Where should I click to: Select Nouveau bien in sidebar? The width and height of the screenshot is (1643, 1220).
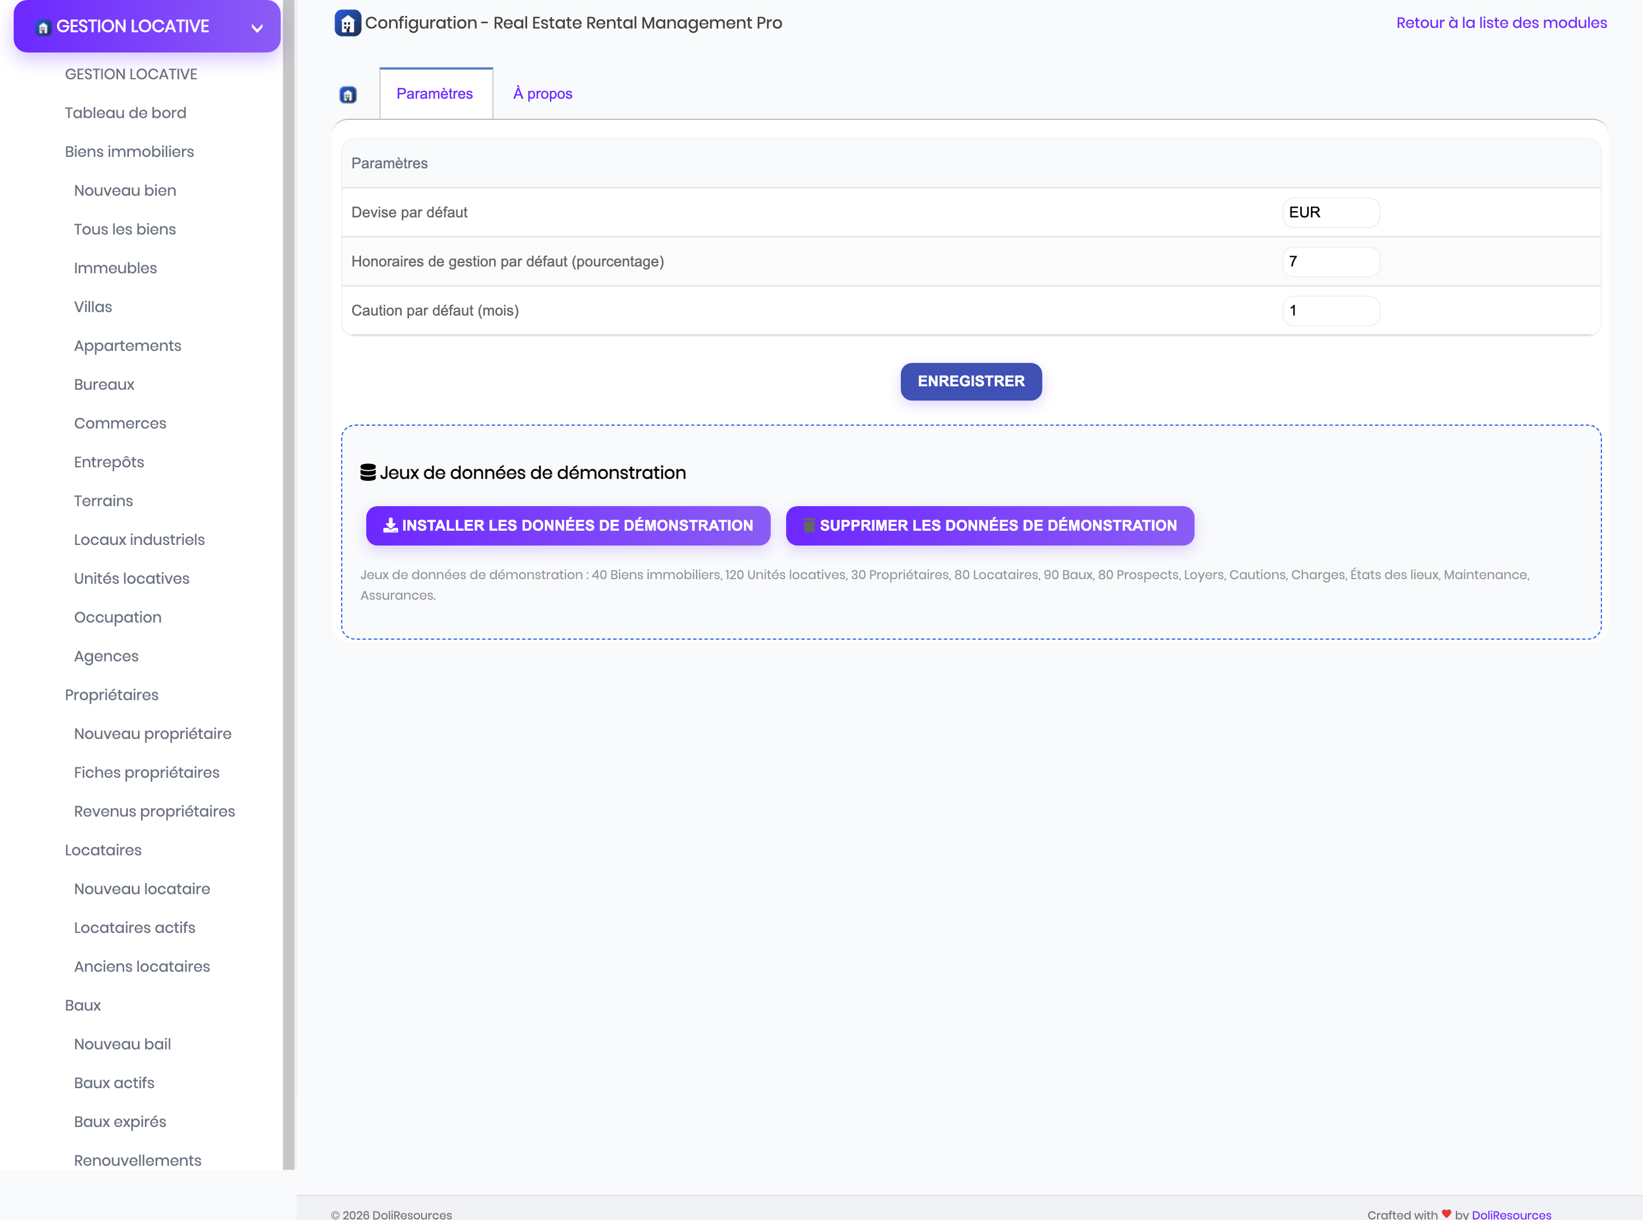125,191
